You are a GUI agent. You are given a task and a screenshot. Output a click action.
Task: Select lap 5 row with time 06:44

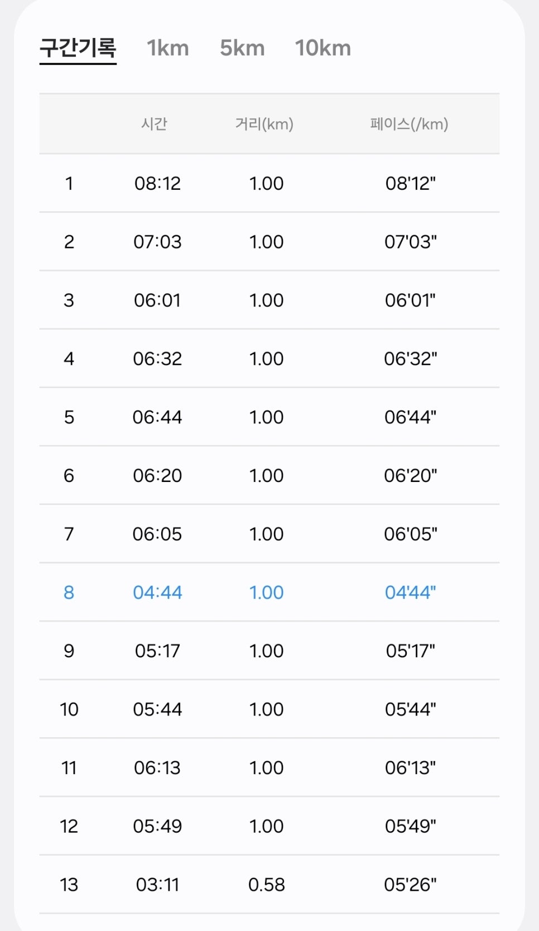tap(269, 417)
